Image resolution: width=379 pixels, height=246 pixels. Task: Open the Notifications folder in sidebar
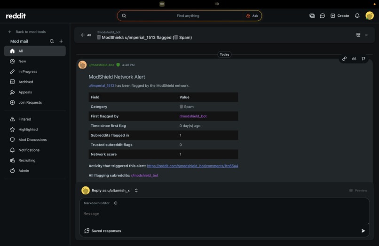35,150
